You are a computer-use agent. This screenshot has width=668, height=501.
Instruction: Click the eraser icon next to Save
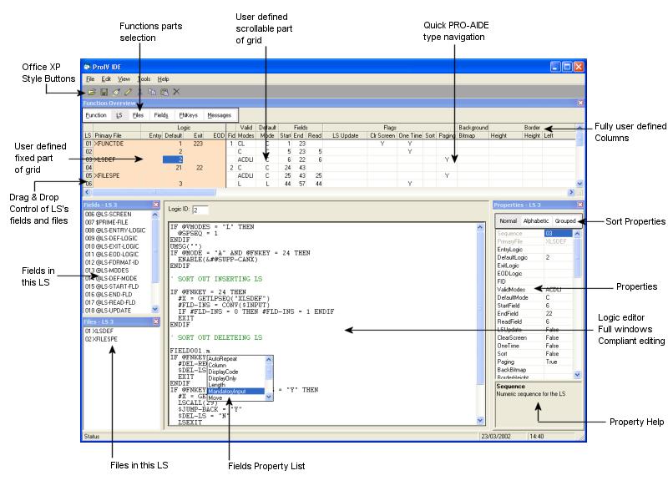coord(116,92)
